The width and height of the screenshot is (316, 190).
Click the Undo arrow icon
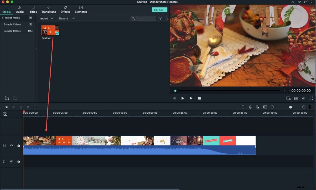6,107
